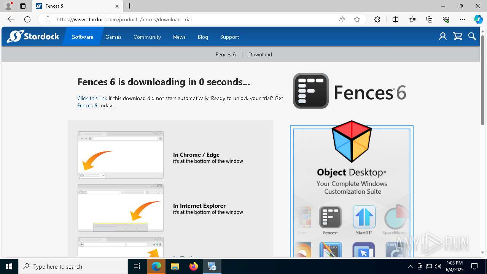This screenshot has height=274, width=487.
Task: Click the taskbar search box
Action: (73, 266)
